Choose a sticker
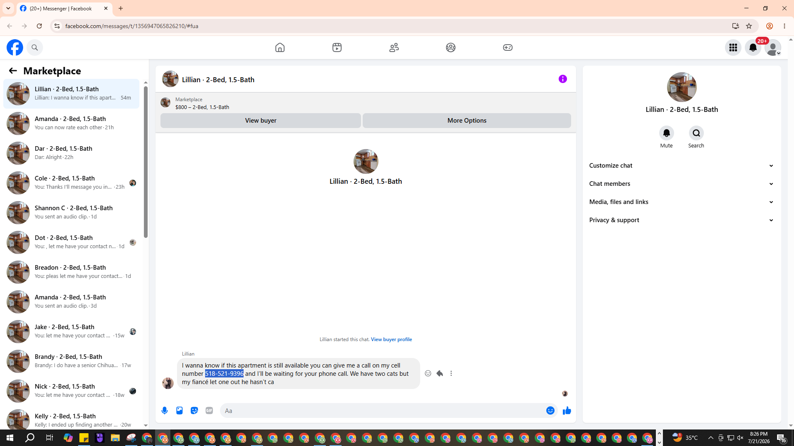 pos(194,410)
